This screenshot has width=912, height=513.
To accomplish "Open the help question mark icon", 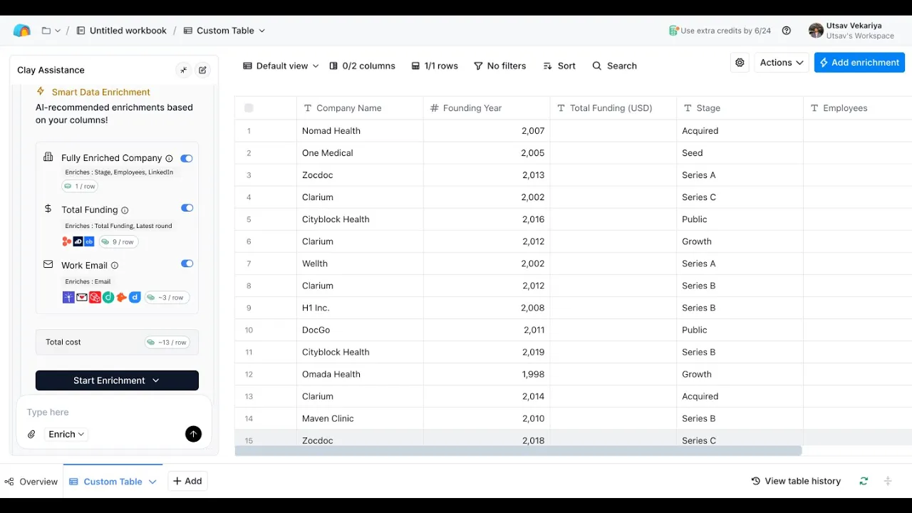I will pos(787,31).
